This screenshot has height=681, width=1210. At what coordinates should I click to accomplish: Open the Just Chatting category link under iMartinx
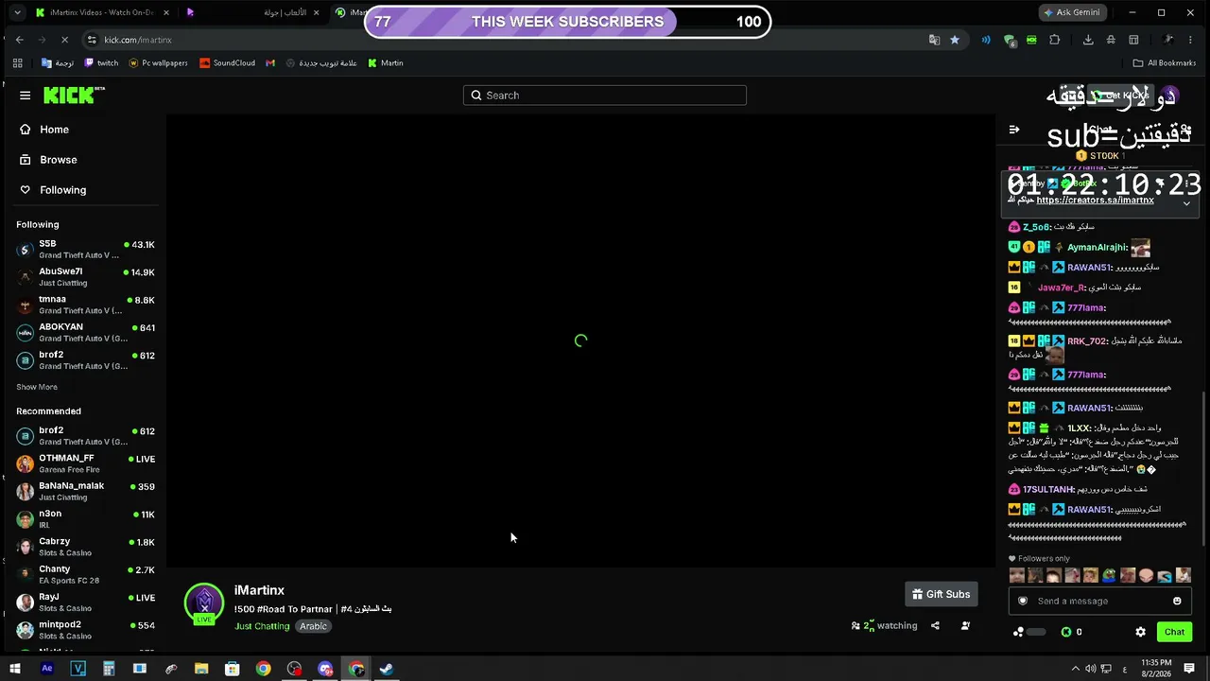click(262, 626)
